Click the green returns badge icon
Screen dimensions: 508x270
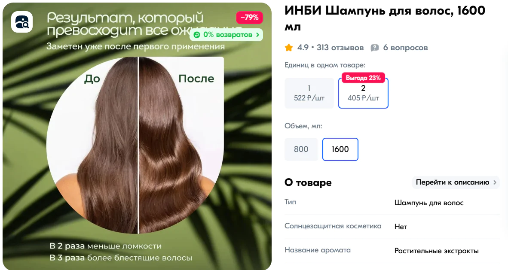coord(197,35)
